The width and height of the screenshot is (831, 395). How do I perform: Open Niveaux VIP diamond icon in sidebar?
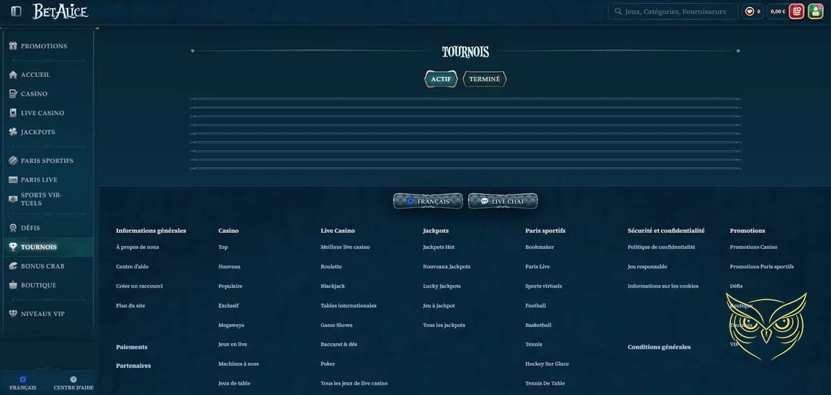[x=13, y=314]
